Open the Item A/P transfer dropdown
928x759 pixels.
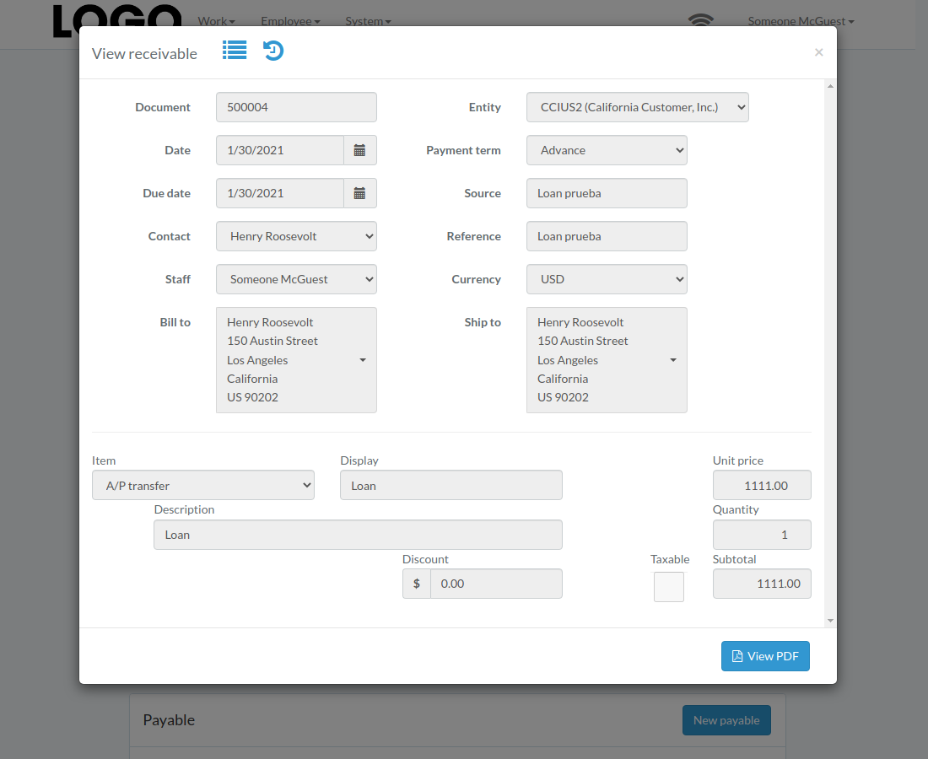203,485
